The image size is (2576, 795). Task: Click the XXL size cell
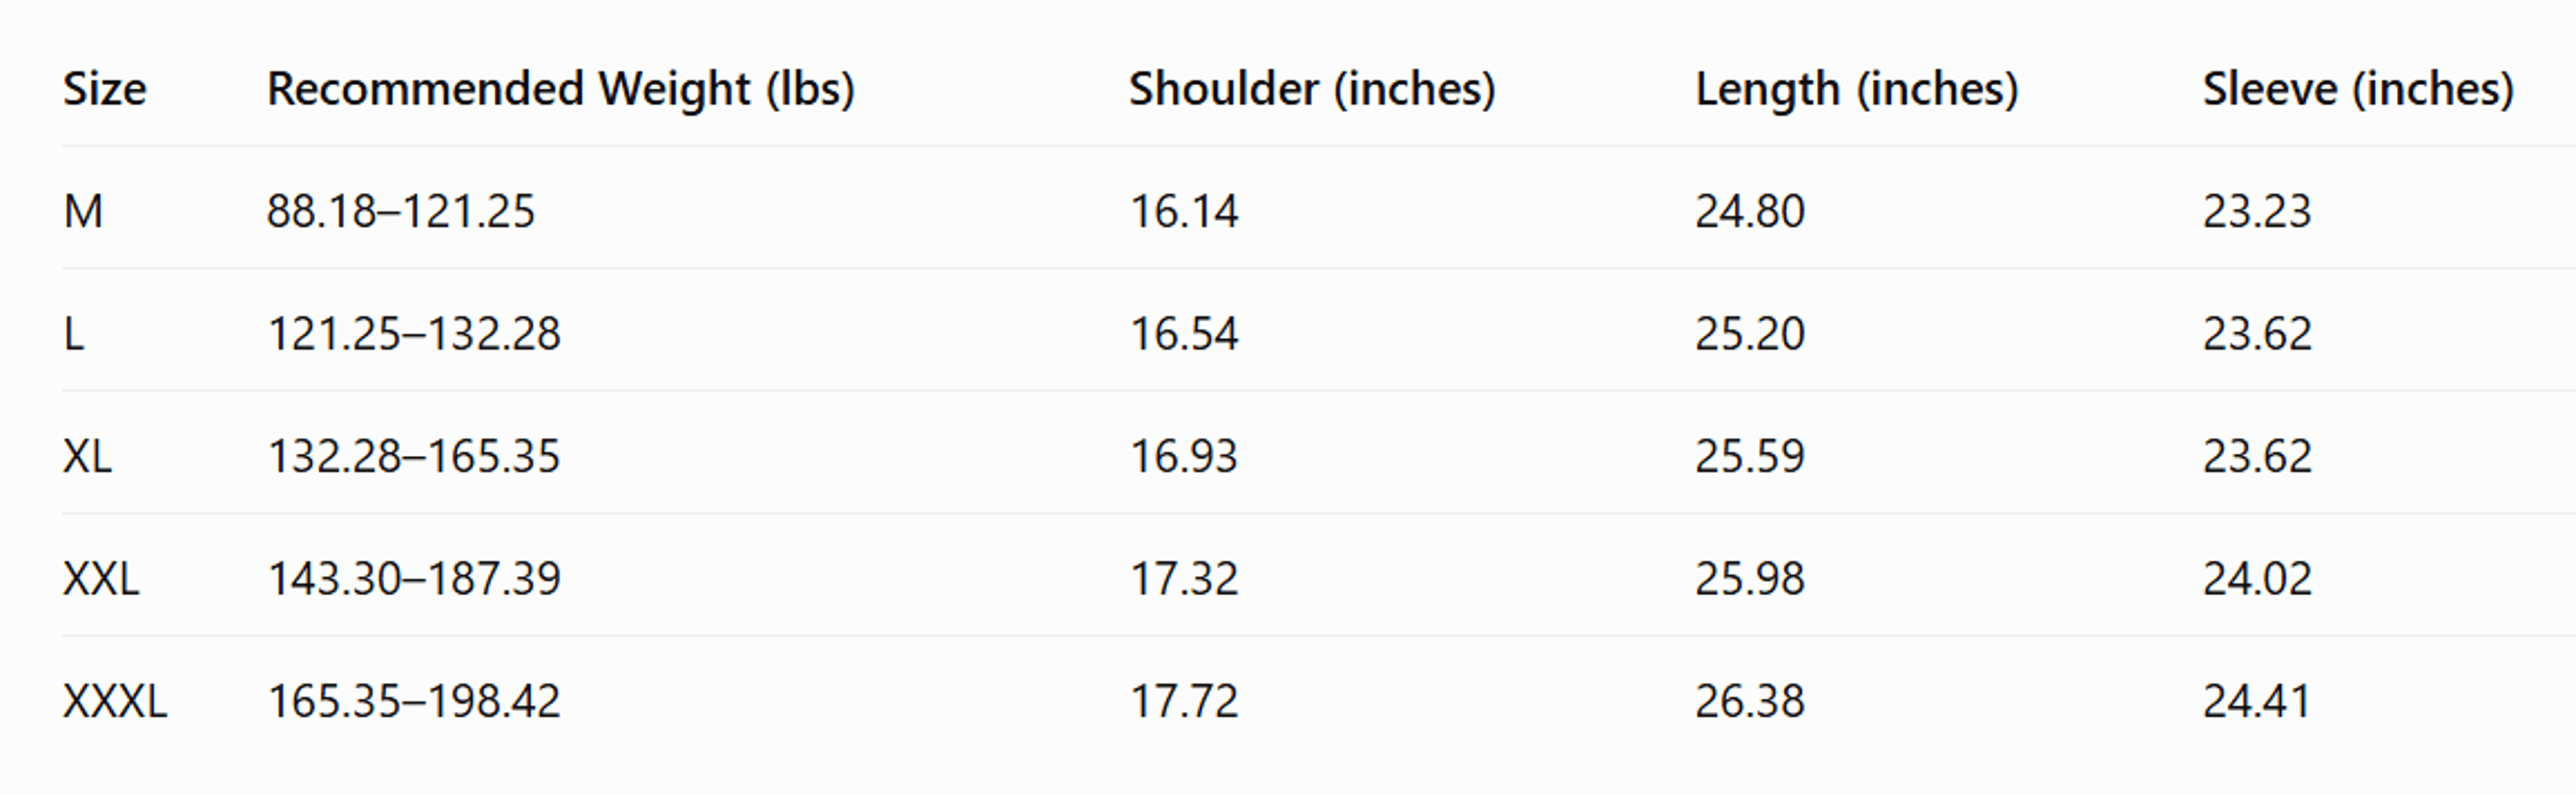tap(101, 578)
